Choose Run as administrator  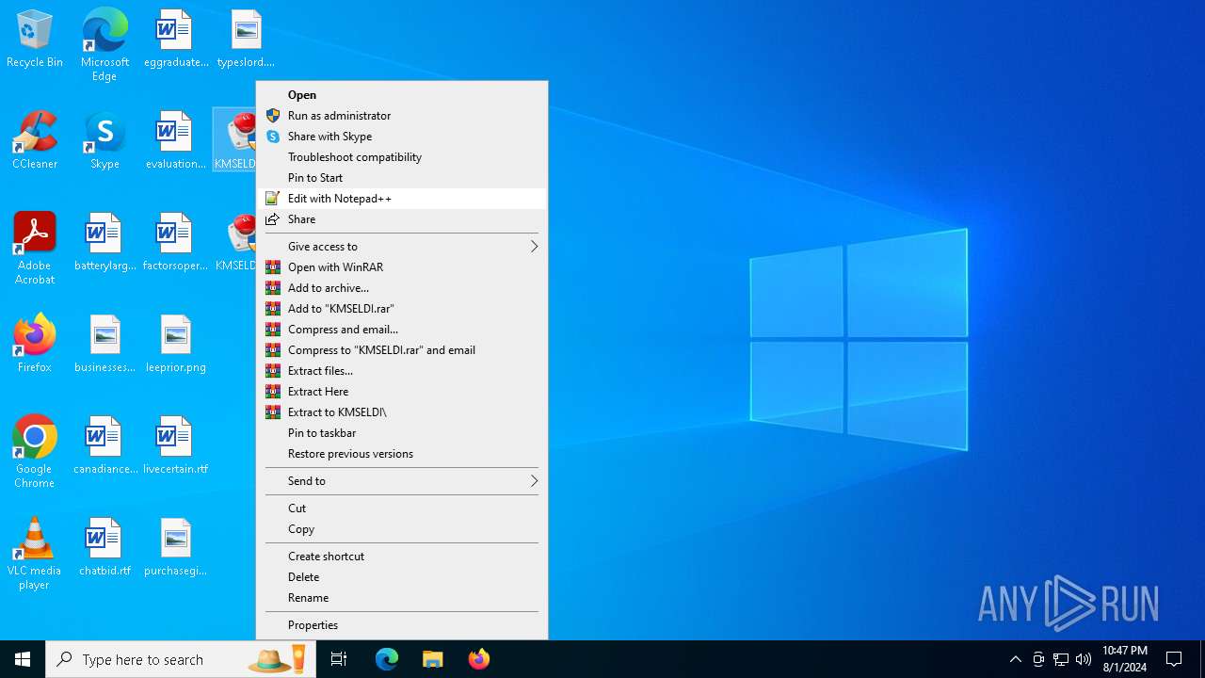click(x=402, y=116)
